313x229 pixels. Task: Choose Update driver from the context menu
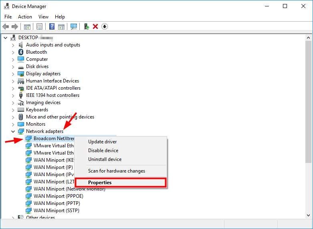pyautogui.click(x=102, y=142)
